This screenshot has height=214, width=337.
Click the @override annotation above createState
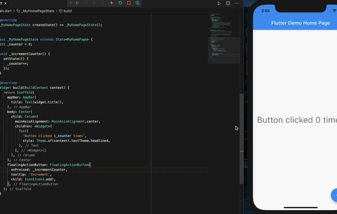tap(8, 20)
